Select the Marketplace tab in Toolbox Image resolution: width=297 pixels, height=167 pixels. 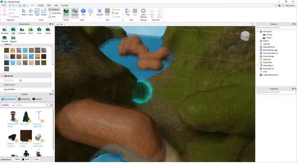pyautogui.click(x=9, y=99)
